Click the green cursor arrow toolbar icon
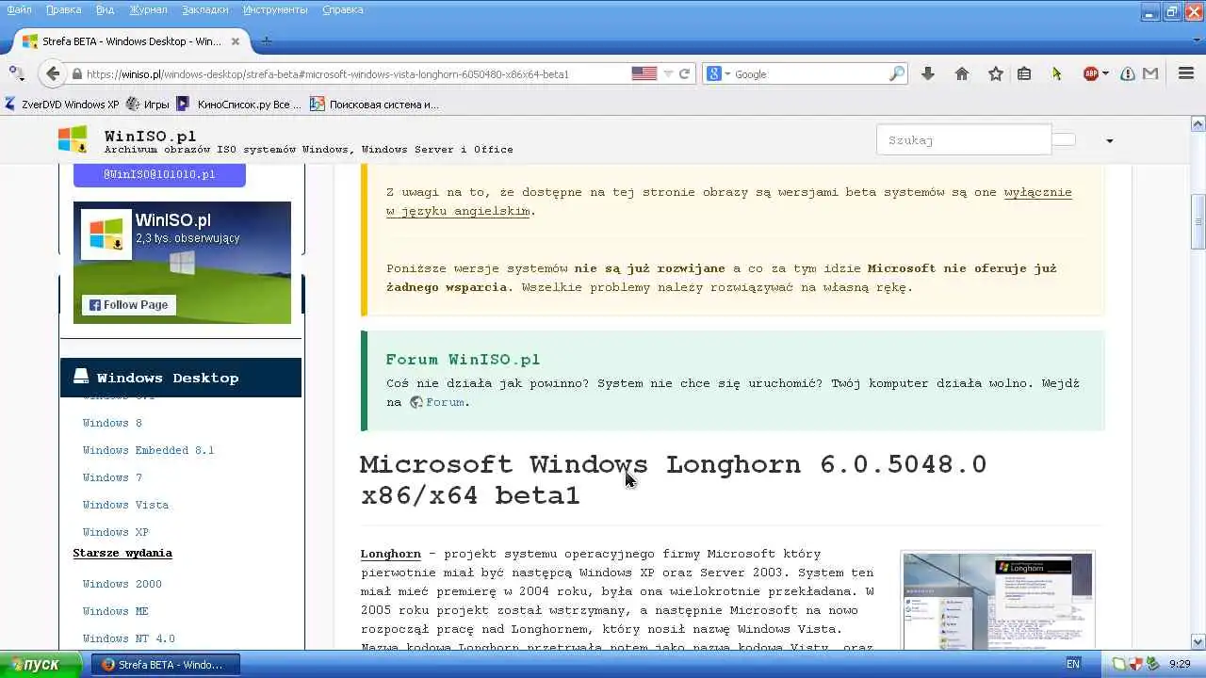Screen dimensions: 1206x678 coord(1056,73)
